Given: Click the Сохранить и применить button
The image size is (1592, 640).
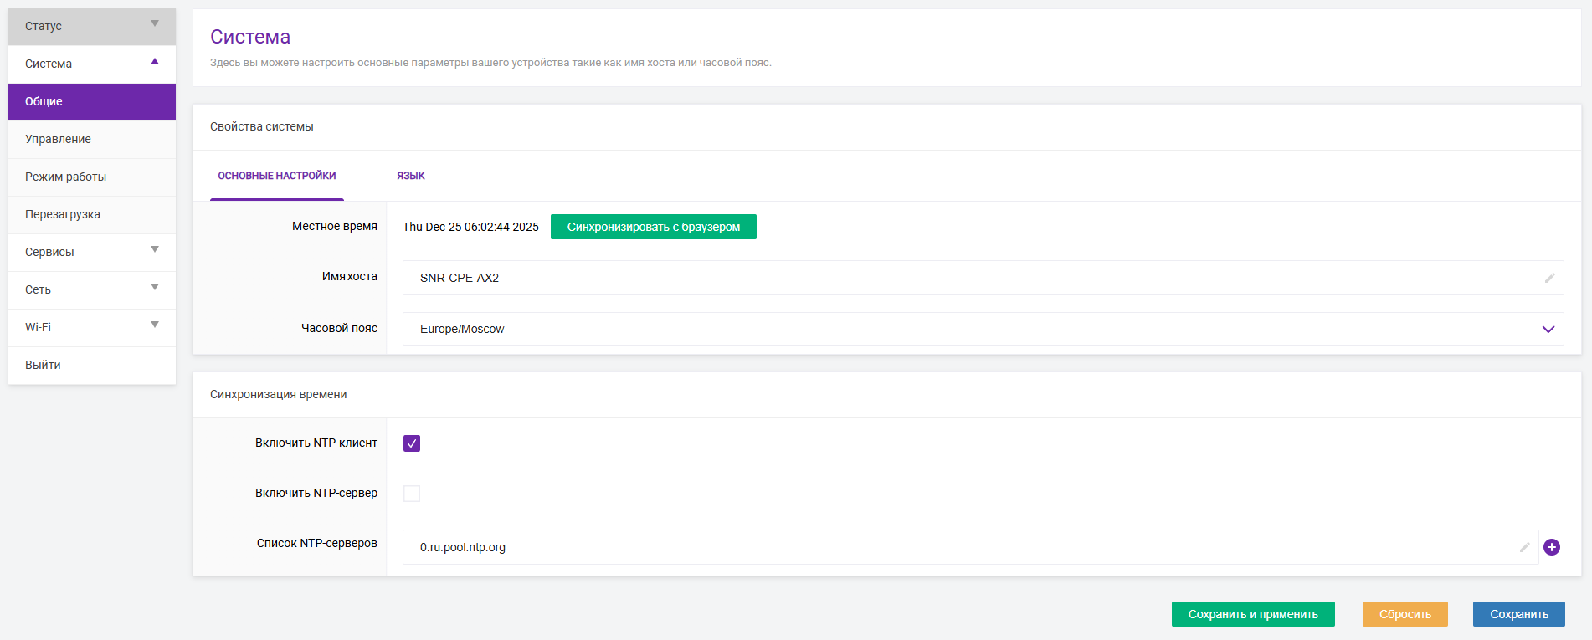Looking at the screenshot, I should pyautogui.click(x=1253, y=614).
